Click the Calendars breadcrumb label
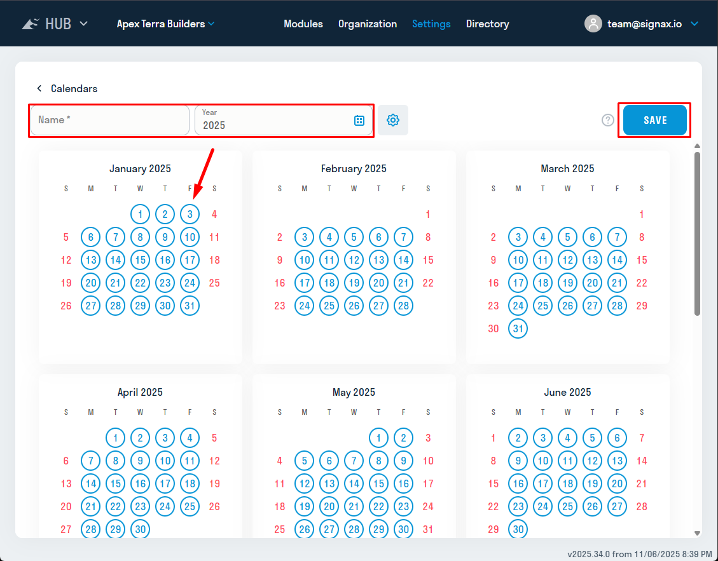The width and height of the screenshot is (718, 561). point(74,89)
